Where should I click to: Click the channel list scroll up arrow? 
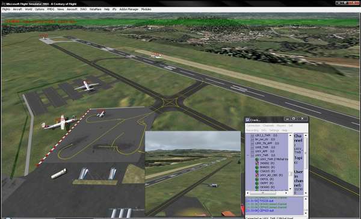tap(290, 135)
